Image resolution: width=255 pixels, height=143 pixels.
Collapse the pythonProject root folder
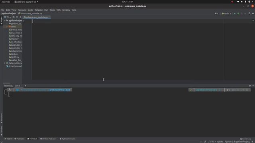coord(5,21)
